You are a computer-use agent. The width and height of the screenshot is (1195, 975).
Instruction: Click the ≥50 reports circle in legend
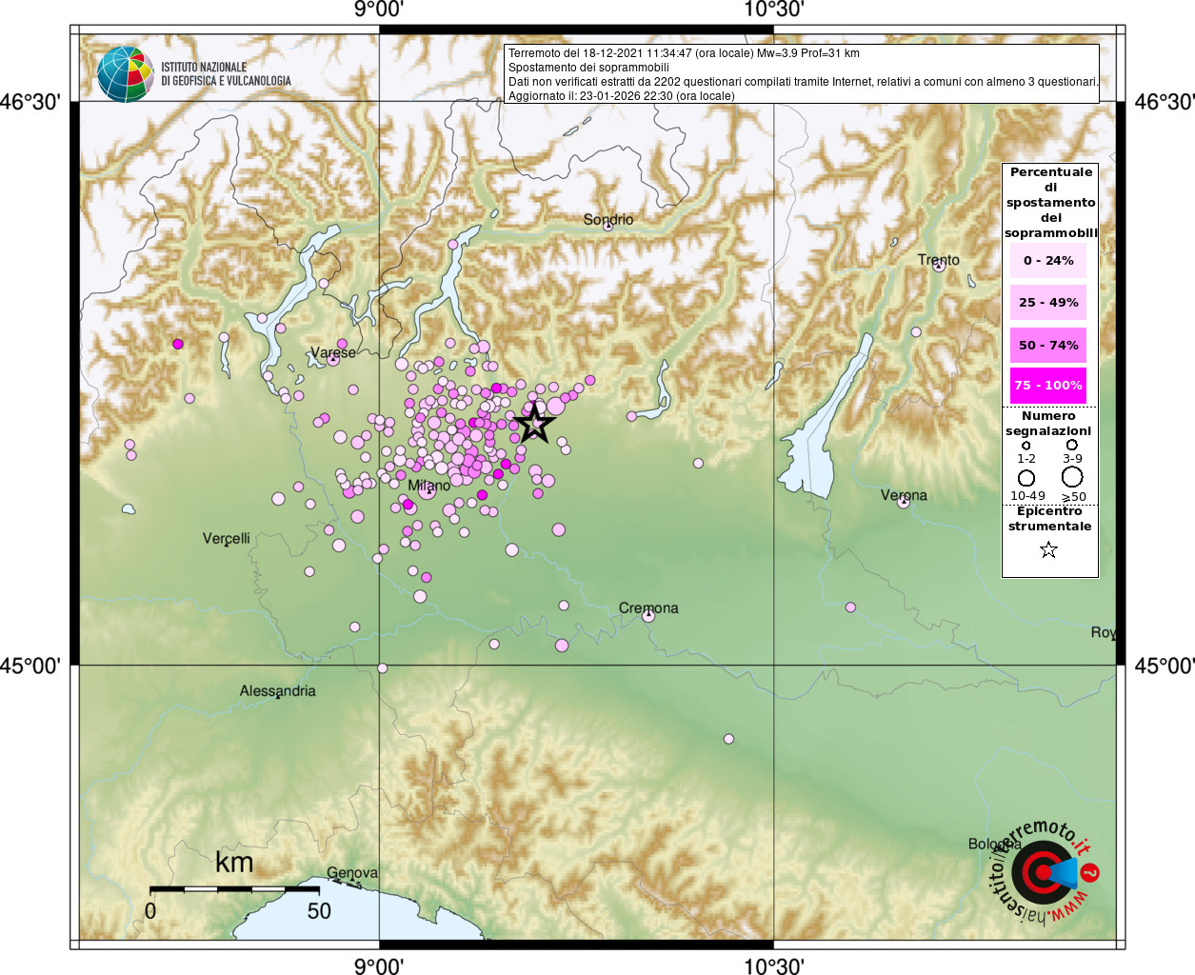1072,477
